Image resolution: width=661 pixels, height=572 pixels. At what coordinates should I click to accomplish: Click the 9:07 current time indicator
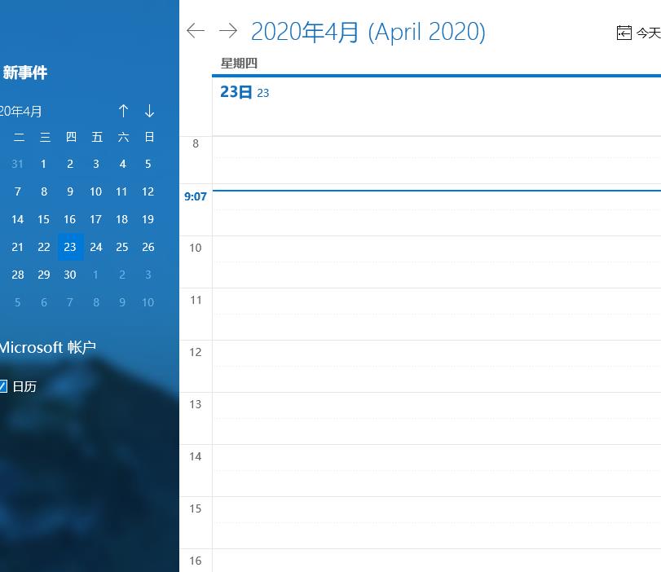click(x=196, y=196)
